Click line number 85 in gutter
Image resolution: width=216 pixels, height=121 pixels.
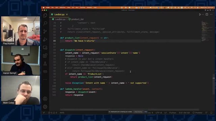point(55,41)
